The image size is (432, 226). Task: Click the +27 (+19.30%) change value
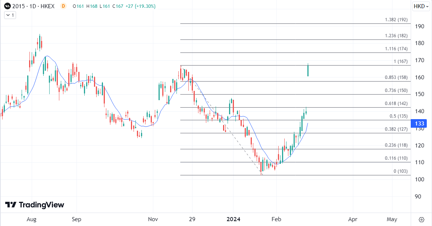click(x=140, y=6)
